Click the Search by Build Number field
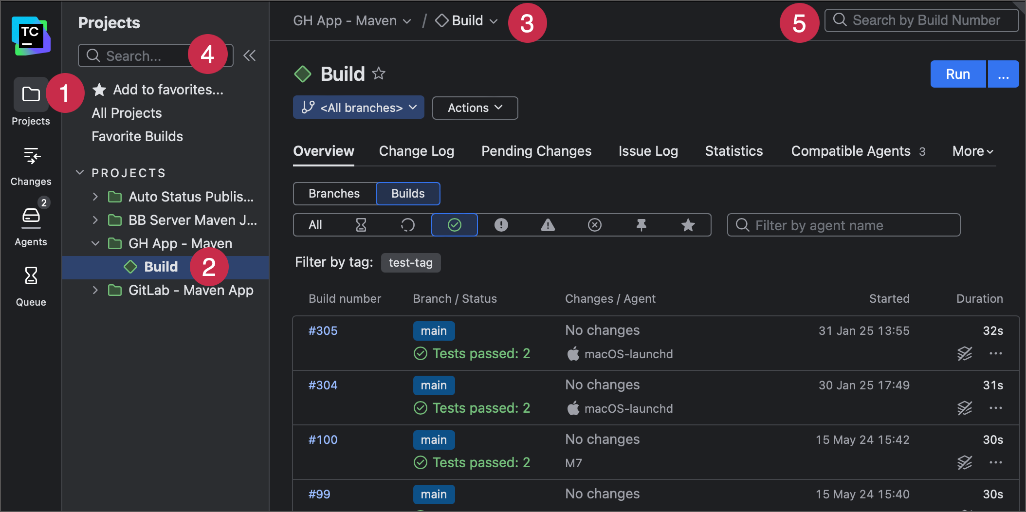 pyautogui.click(x=920, y=20)
